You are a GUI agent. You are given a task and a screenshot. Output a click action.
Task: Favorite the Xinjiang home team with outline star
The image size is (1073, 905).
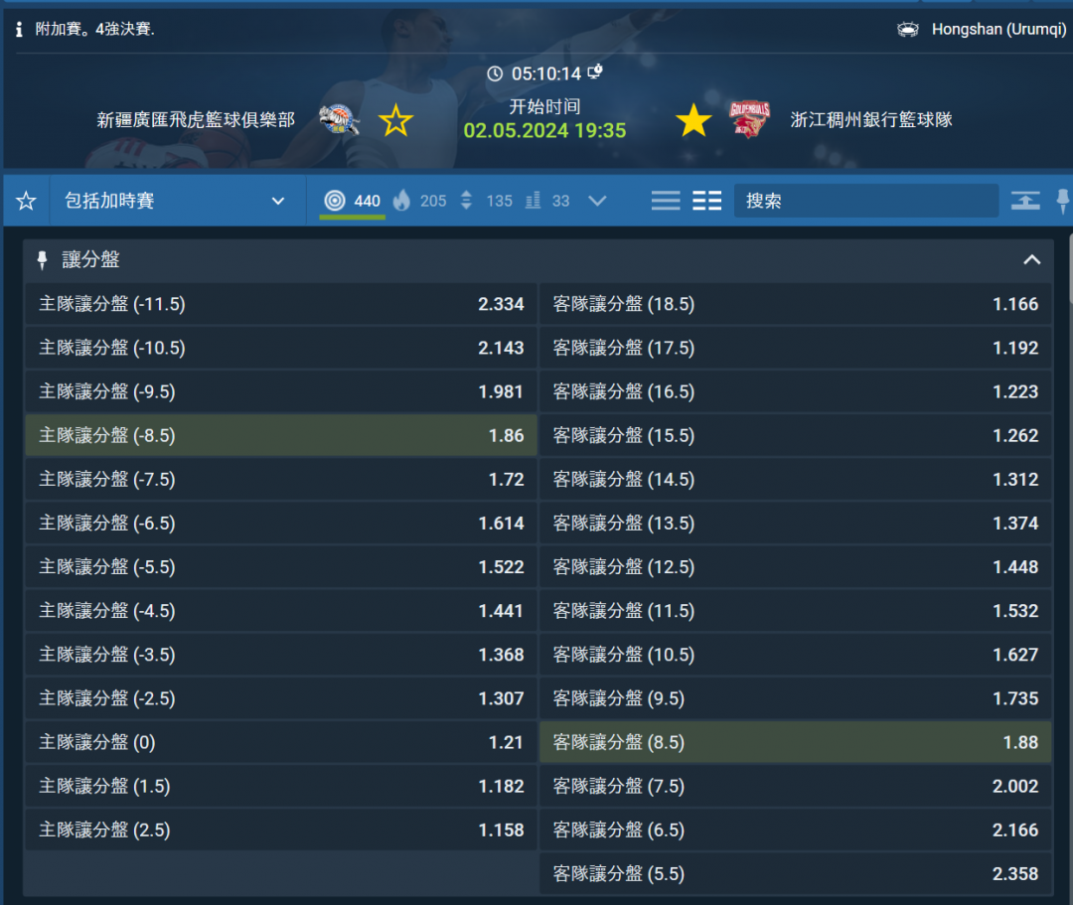coord(395,121)
